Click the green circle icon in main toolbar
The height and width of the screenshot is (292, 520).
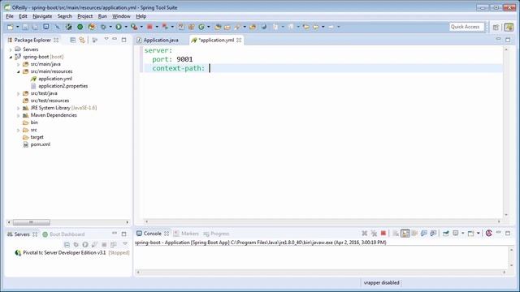[80, 27]
